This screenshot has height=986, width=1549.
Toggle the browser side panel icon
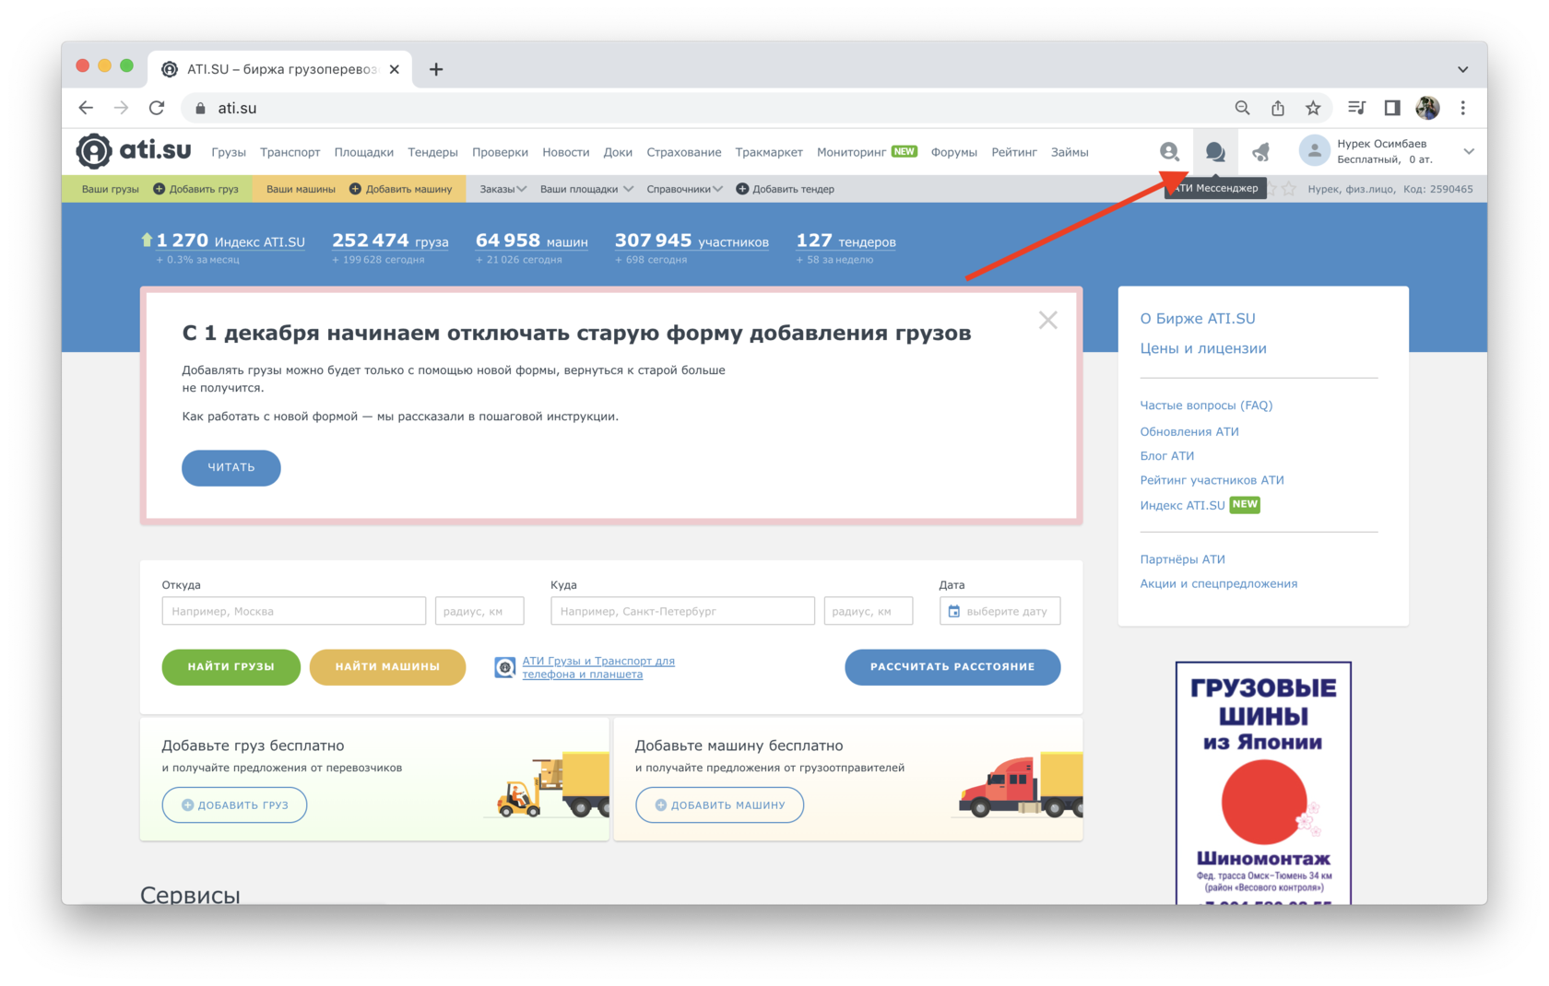[x=1392, y=108]
